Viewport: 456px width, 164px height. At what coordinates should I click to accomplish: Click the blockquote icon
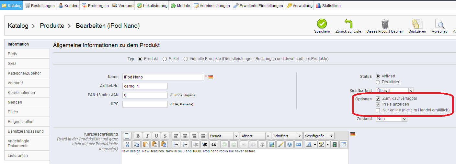click(214, 144)
